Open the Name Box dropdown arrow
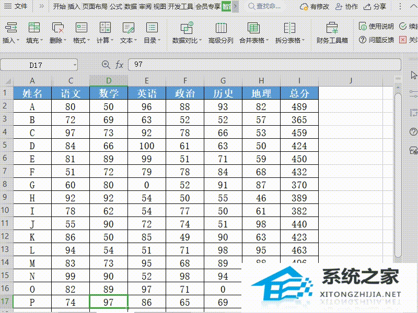The width and height of the screenshot is (418, 313). tap(75, 65)
